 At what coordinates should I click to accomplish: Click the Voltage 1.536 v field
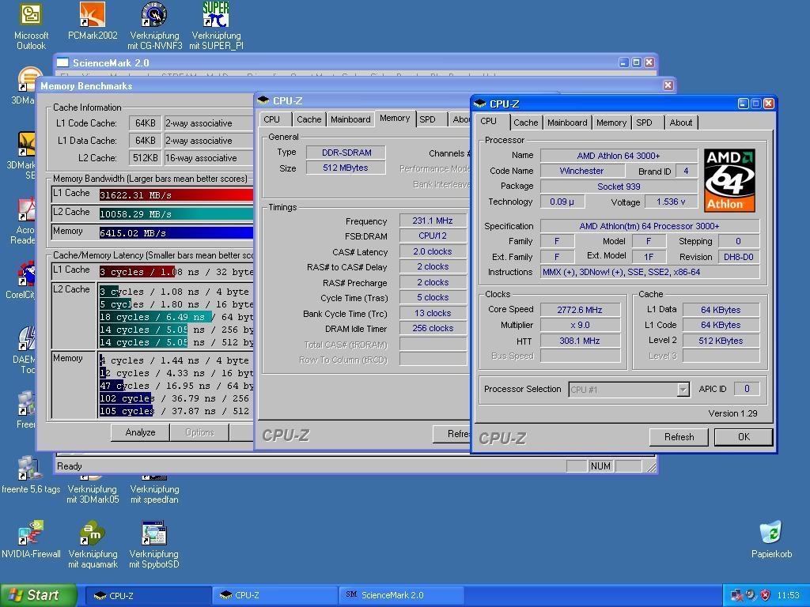(x=671, y=202)
